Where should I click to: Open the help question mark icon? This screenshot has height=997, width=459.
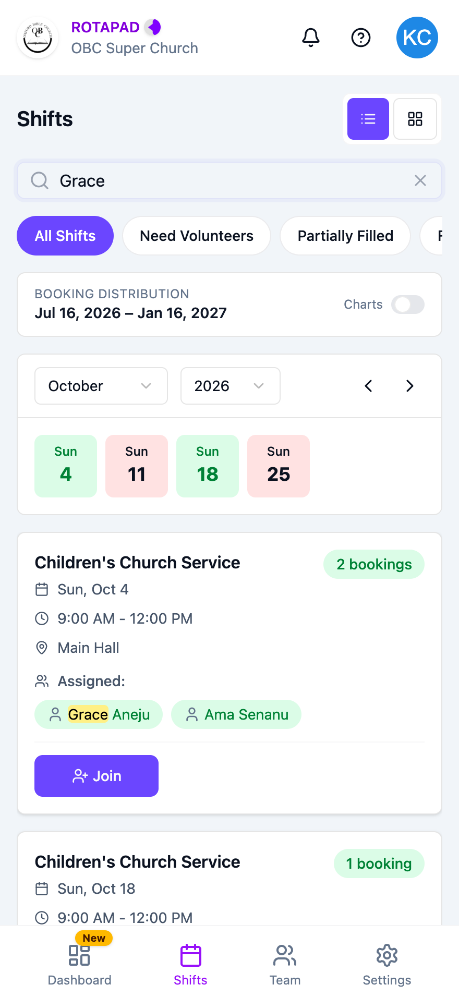click(361, 38)
